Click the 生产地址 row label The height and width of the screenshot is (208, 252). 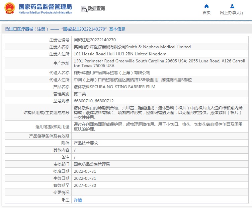[x=61, y=63]
